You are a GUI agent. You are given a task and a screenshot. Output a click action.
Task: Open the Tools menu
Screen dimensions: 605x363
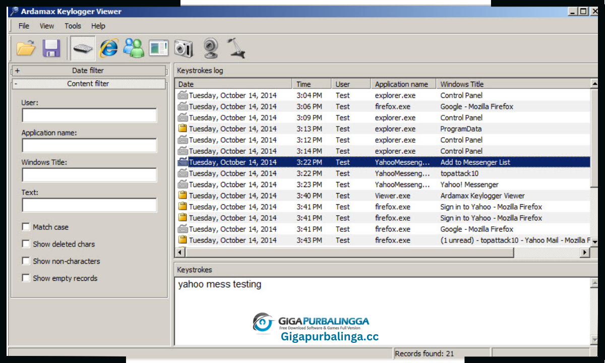click(73, 26)
